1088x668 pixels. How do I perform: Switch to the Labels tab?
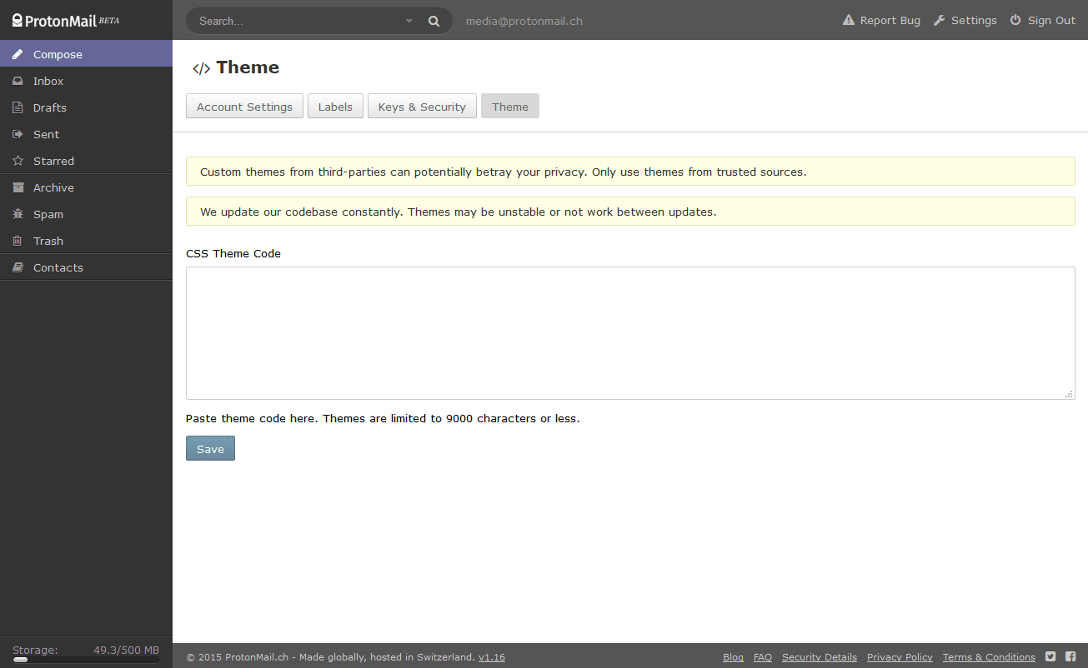(x=335, y=106)
